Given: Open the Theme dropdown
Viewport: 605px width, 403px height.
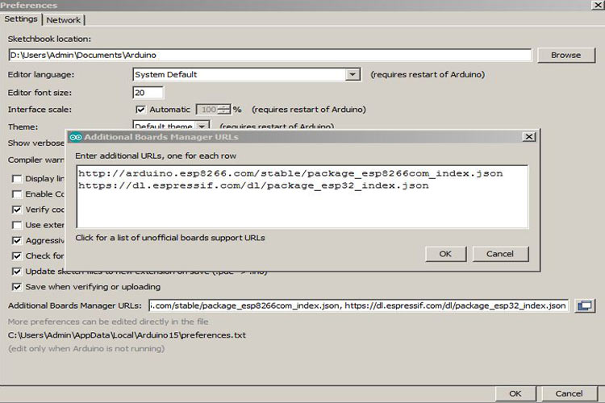Looking at the screenshot, I should tap(202, 126).
